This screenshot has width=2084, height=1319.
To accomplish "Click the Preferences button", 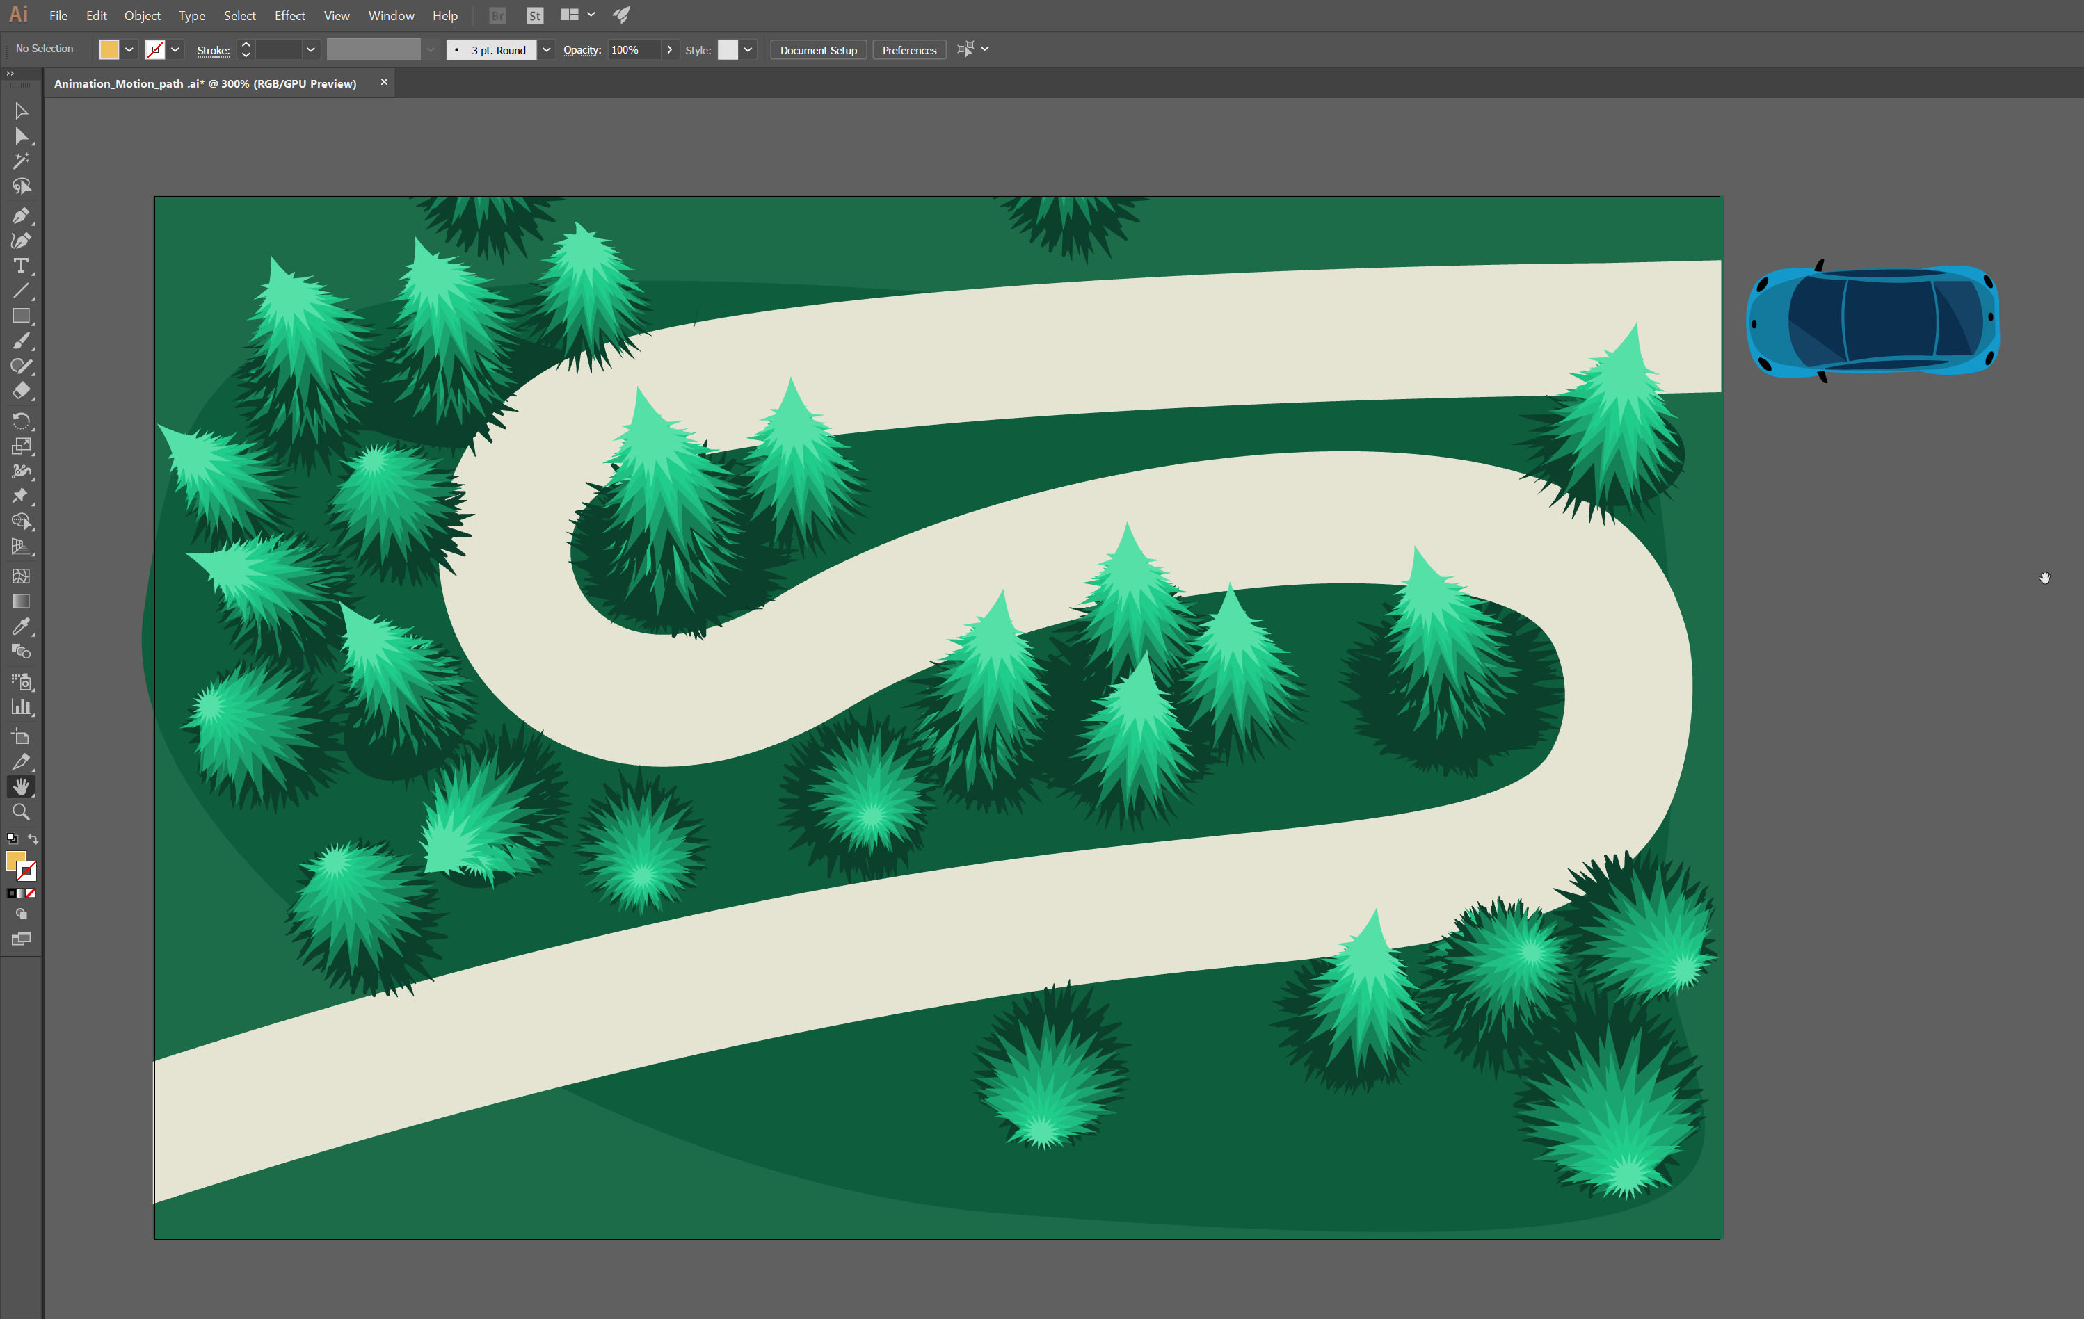I will 908,50.
